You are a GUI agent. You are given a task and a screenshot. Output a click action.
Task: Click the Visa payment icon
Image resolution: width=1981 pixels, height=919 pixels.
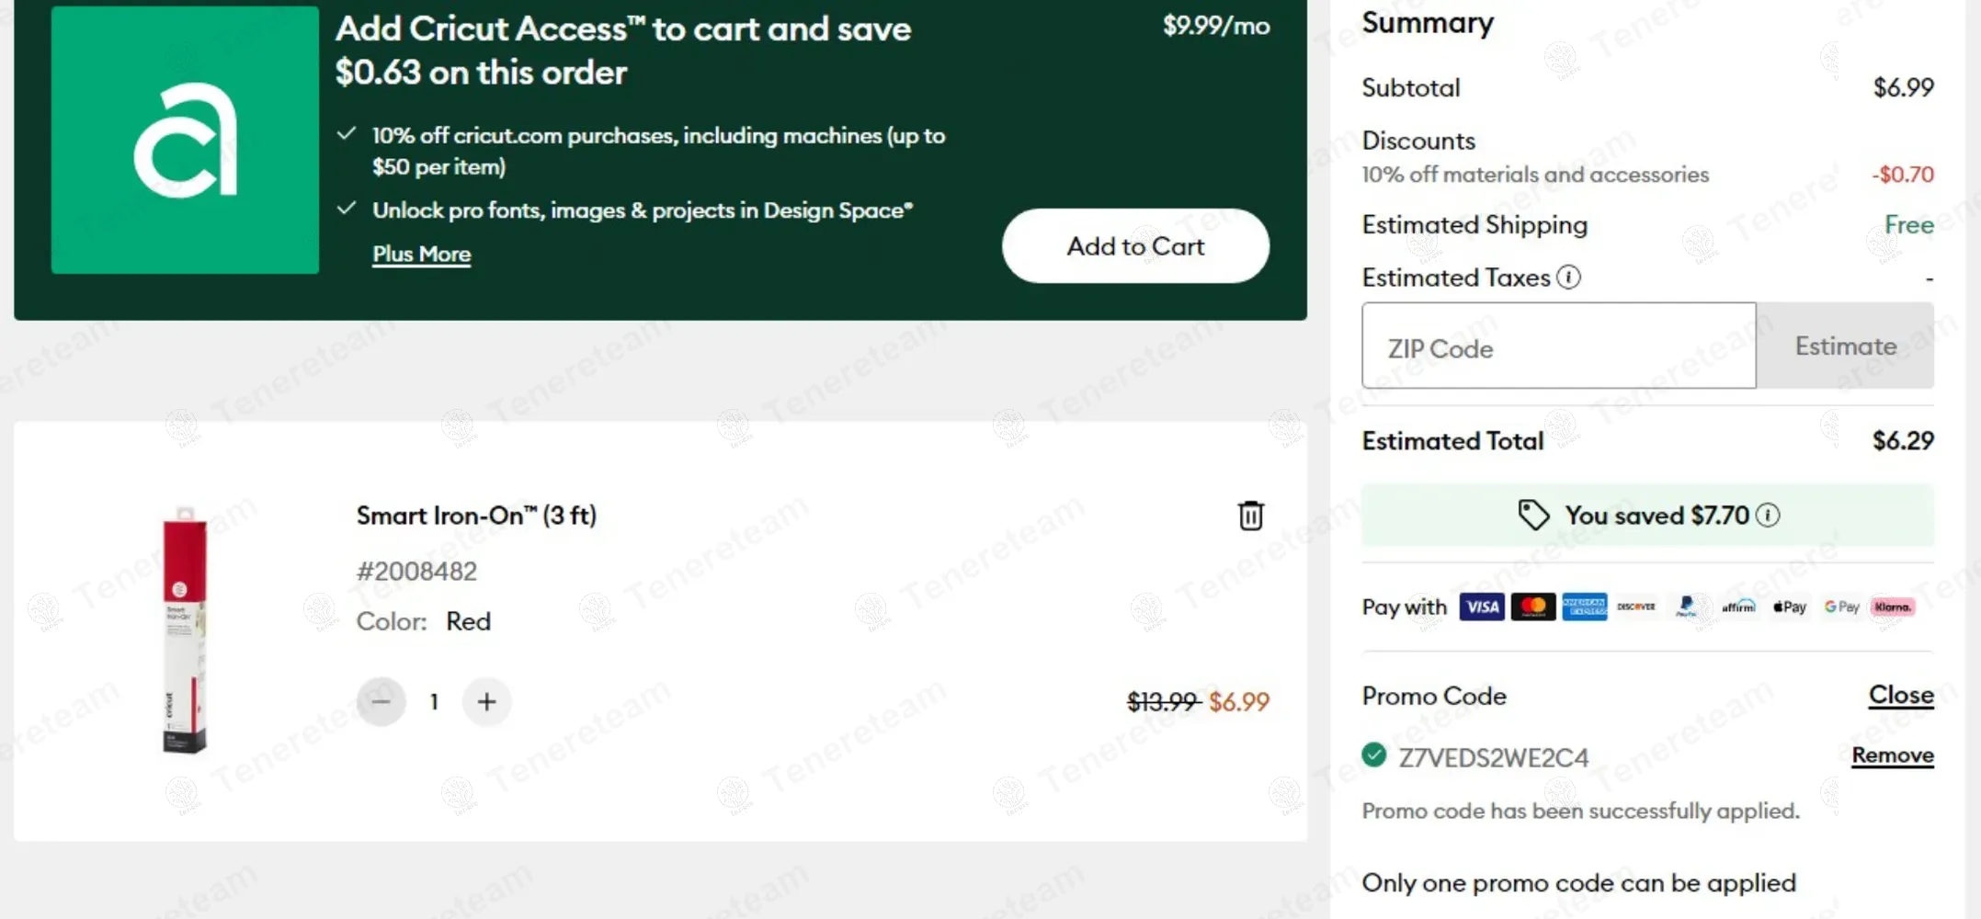(x=1481, y=607)
